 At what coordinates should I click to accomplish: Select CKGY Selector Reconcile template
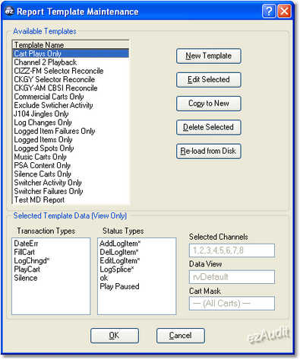pos(71,79)
